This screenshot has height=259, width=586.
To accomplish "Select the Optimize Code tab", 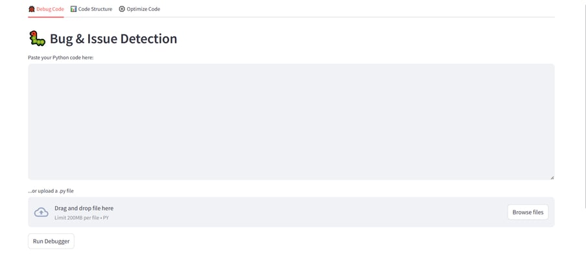I will pos(139,9).
